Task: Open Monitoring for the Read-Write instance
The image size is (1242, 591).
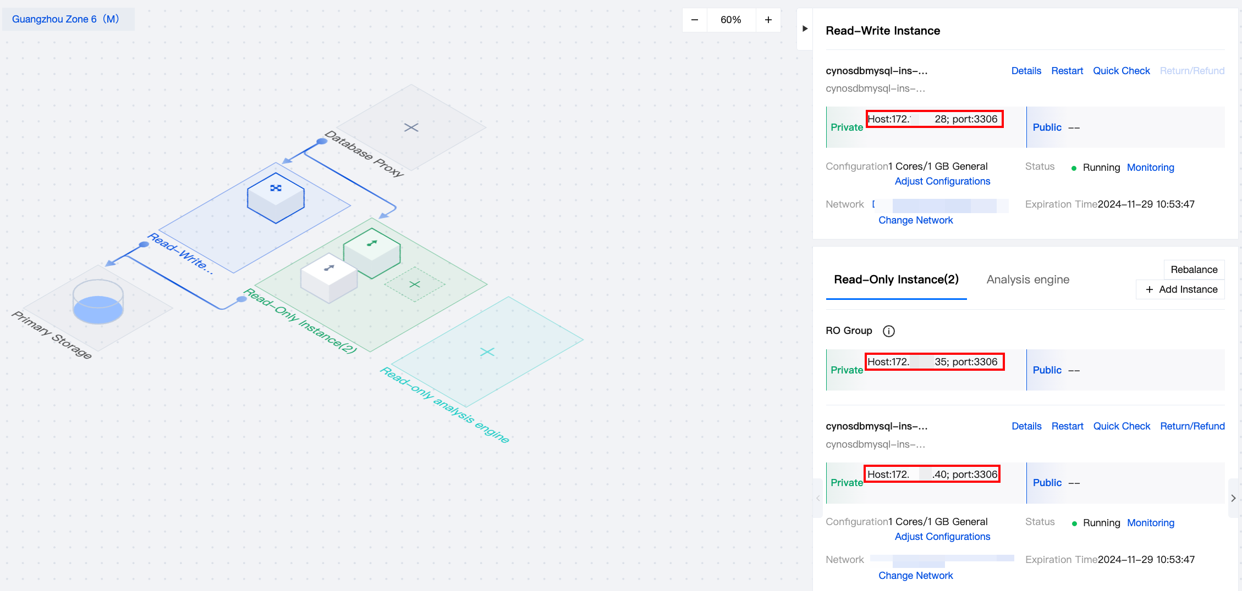Action: 1150,168
